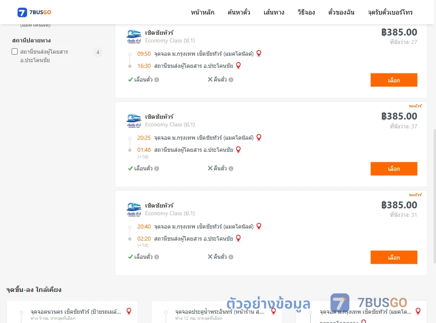Image resolution: width=436 pixels, height=323 pixels.
Task: Open map pin for 01:48 arrival station
Action: (238, 150)
